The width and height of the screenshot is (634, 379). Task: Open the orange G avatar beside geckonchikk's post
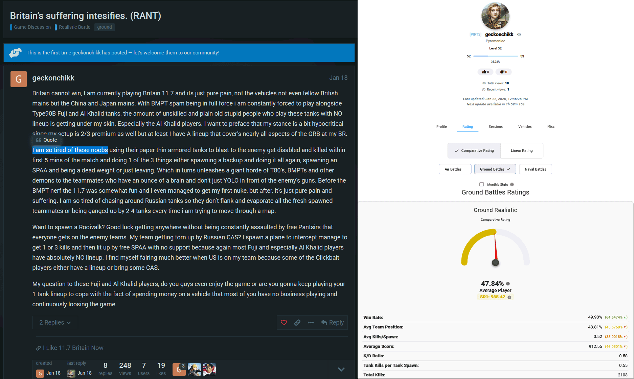(19, 79)
